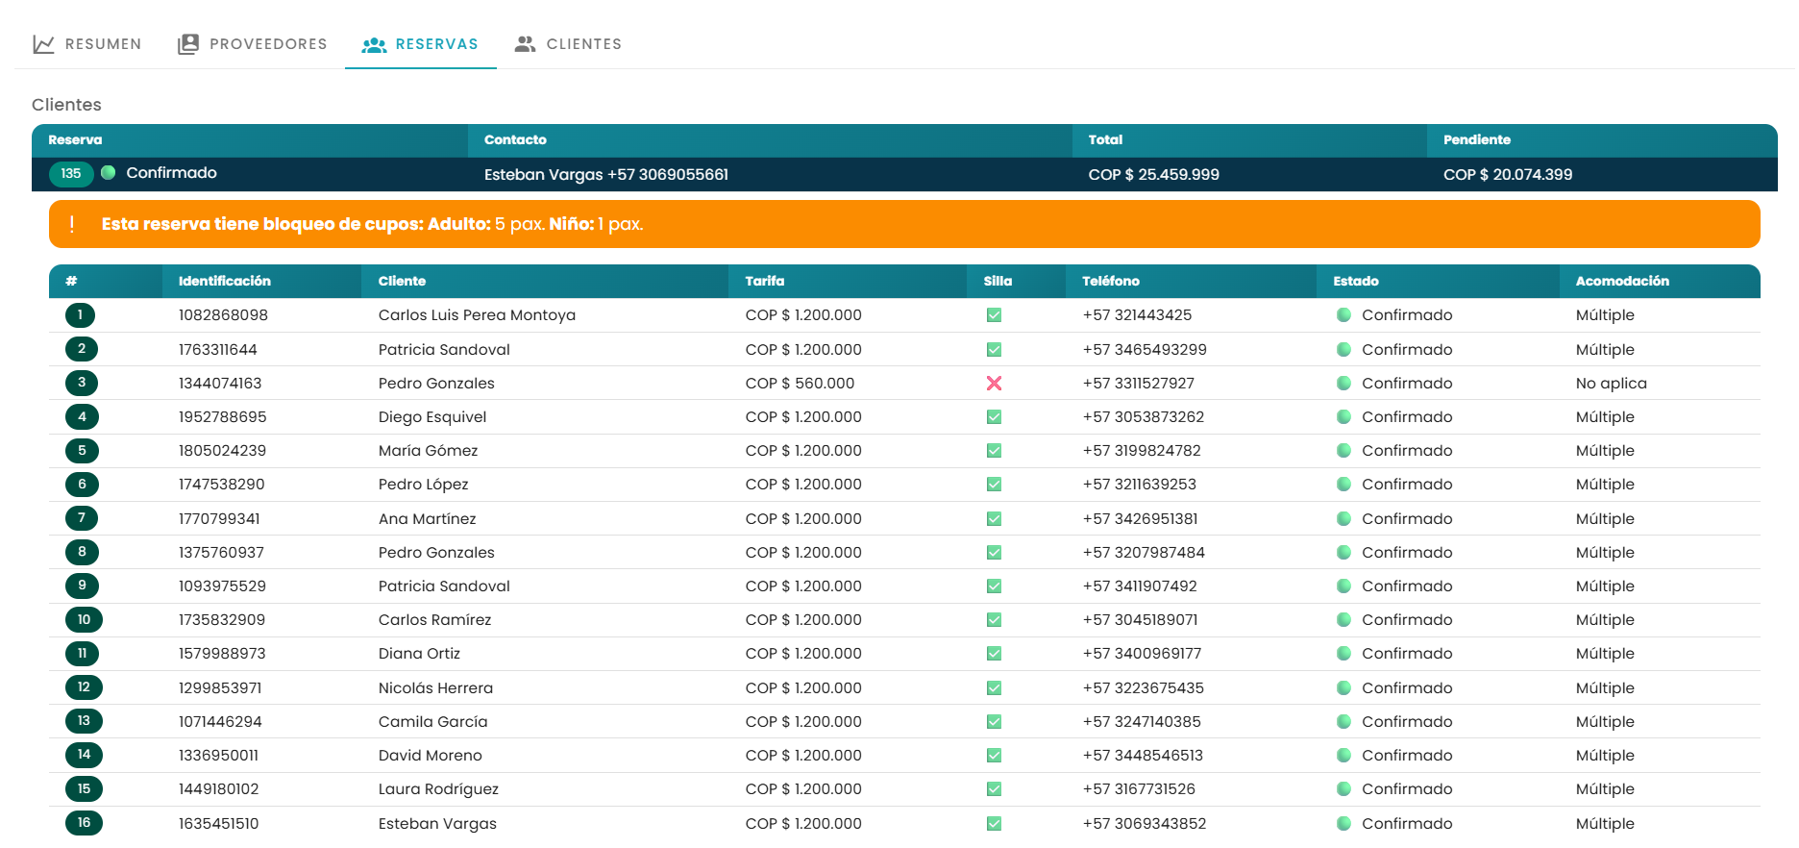Sort by the Tarifa column header

point(765,281)
